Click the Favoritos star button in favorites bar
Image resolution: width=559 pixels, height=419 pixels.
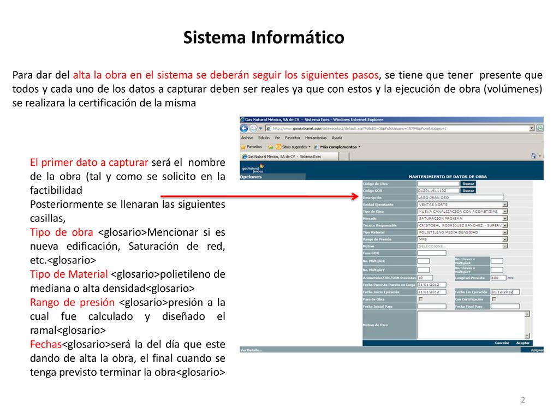click(251, 147)
